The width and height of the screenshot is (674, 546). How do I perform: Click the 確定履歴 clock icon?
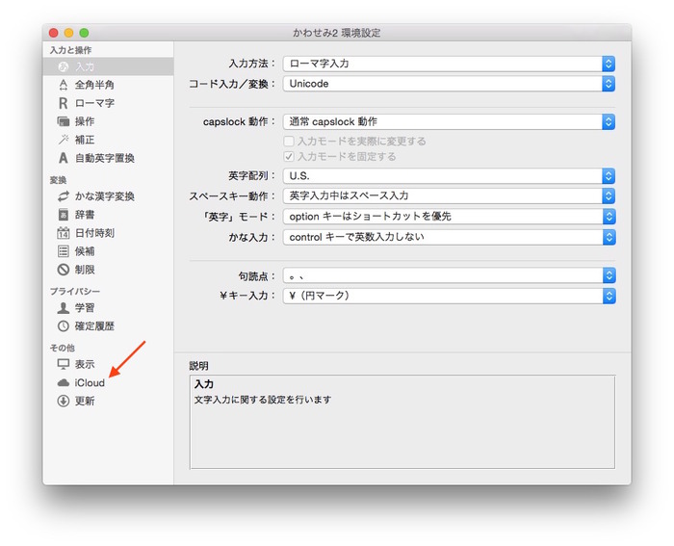pos(64,326)
